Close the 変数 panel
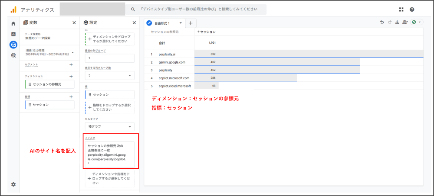The width and height of the screenshot is (434, 196). click(x=74, y=22)
